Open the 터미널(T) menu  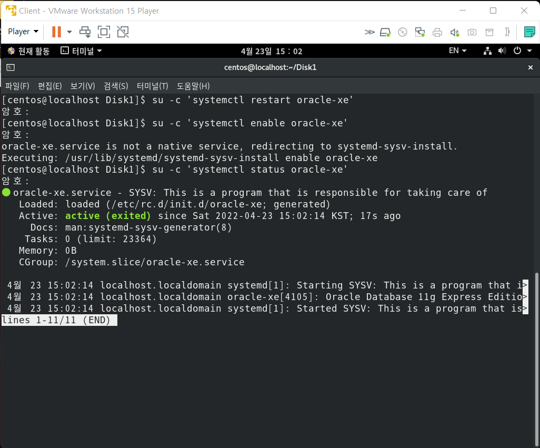pos(153,86)
